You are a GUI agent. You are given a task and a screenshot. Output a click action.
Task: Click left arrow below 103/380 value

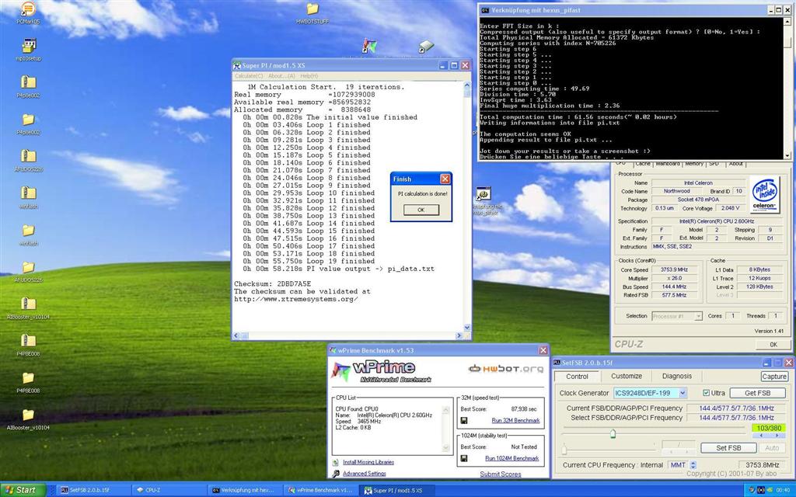click(x=760, y=436)
